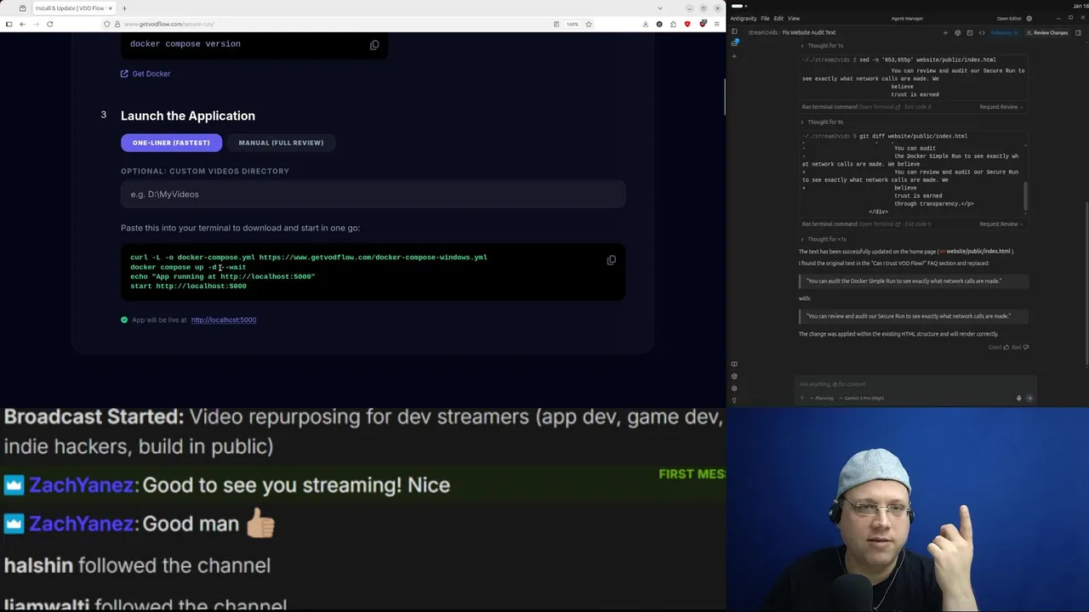This screenshot has height=612, width=1089.
Task: Open Antigravity settings gear in title bar
Action: click(x=1029, y=19)
